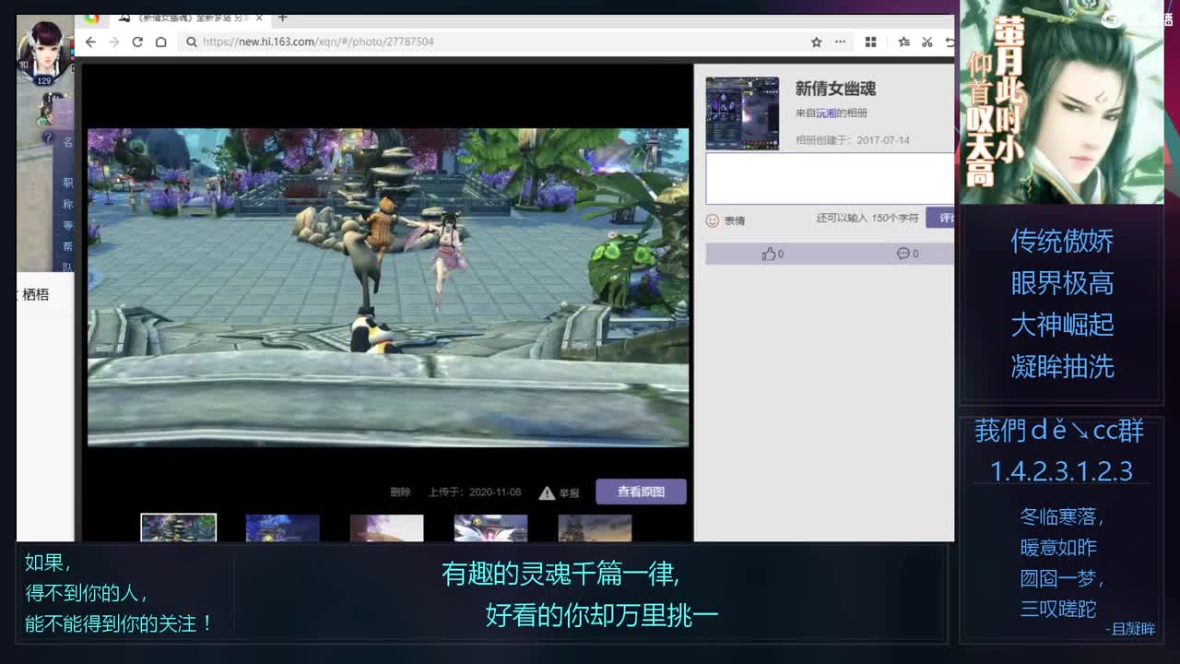
Task: Click the album cover thumbnail
Action: click(742, 113)
